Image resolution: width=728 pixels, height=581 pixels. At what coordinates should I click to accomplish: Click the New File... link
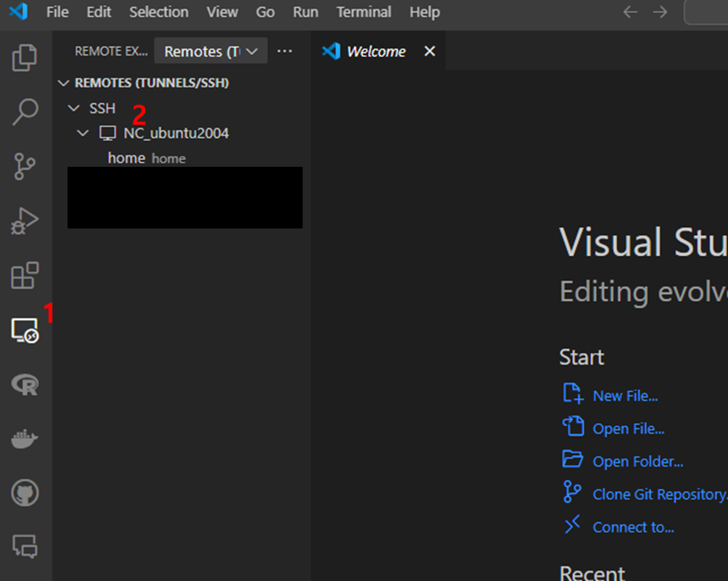pyautogui.click(x=625, y=396)
